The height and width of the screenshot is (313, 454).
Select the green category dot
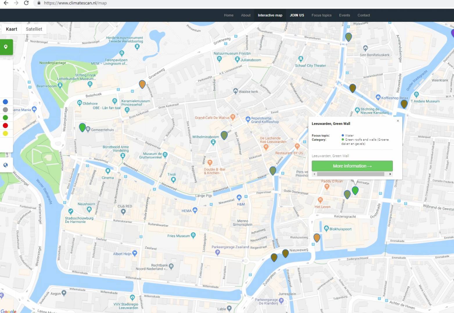(x=5, y=118)
